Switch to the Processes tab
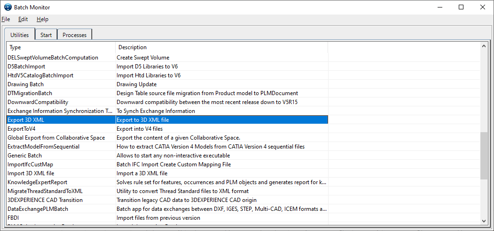 click(x=74, y=35)
